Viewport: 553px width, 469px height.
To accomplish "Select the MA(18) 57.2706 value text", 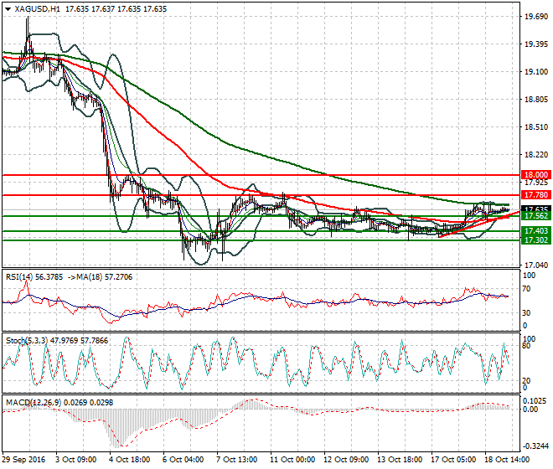I will pyautogui.click(x=104, y=277).
